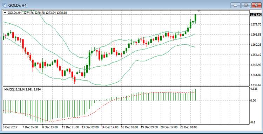Click the 1247.95 price scale label
The image size is (263, 134).
tap(256, 65)
